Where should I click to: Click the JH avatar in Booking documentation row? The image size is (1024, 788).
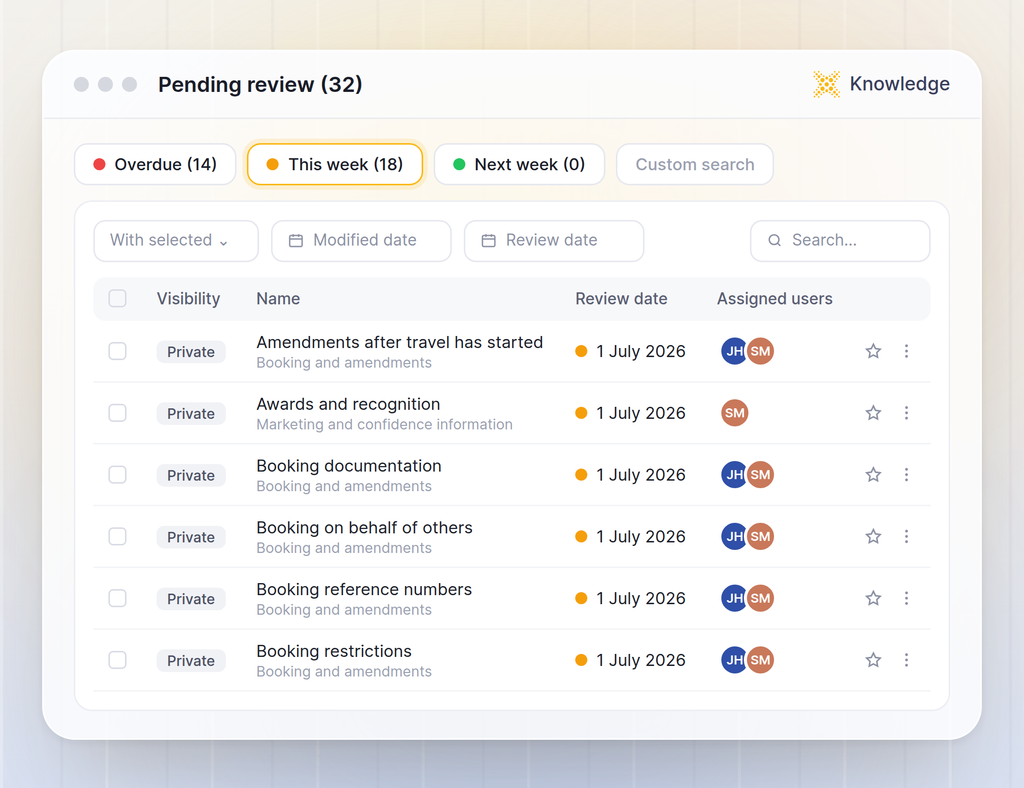[733, 475]
